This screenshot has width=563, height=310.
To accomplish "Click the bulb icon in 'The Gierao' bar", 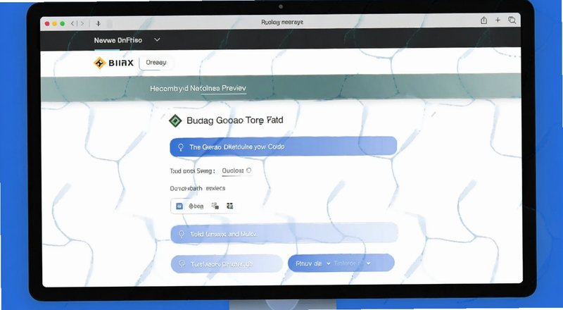I will [x=181, y=147].
